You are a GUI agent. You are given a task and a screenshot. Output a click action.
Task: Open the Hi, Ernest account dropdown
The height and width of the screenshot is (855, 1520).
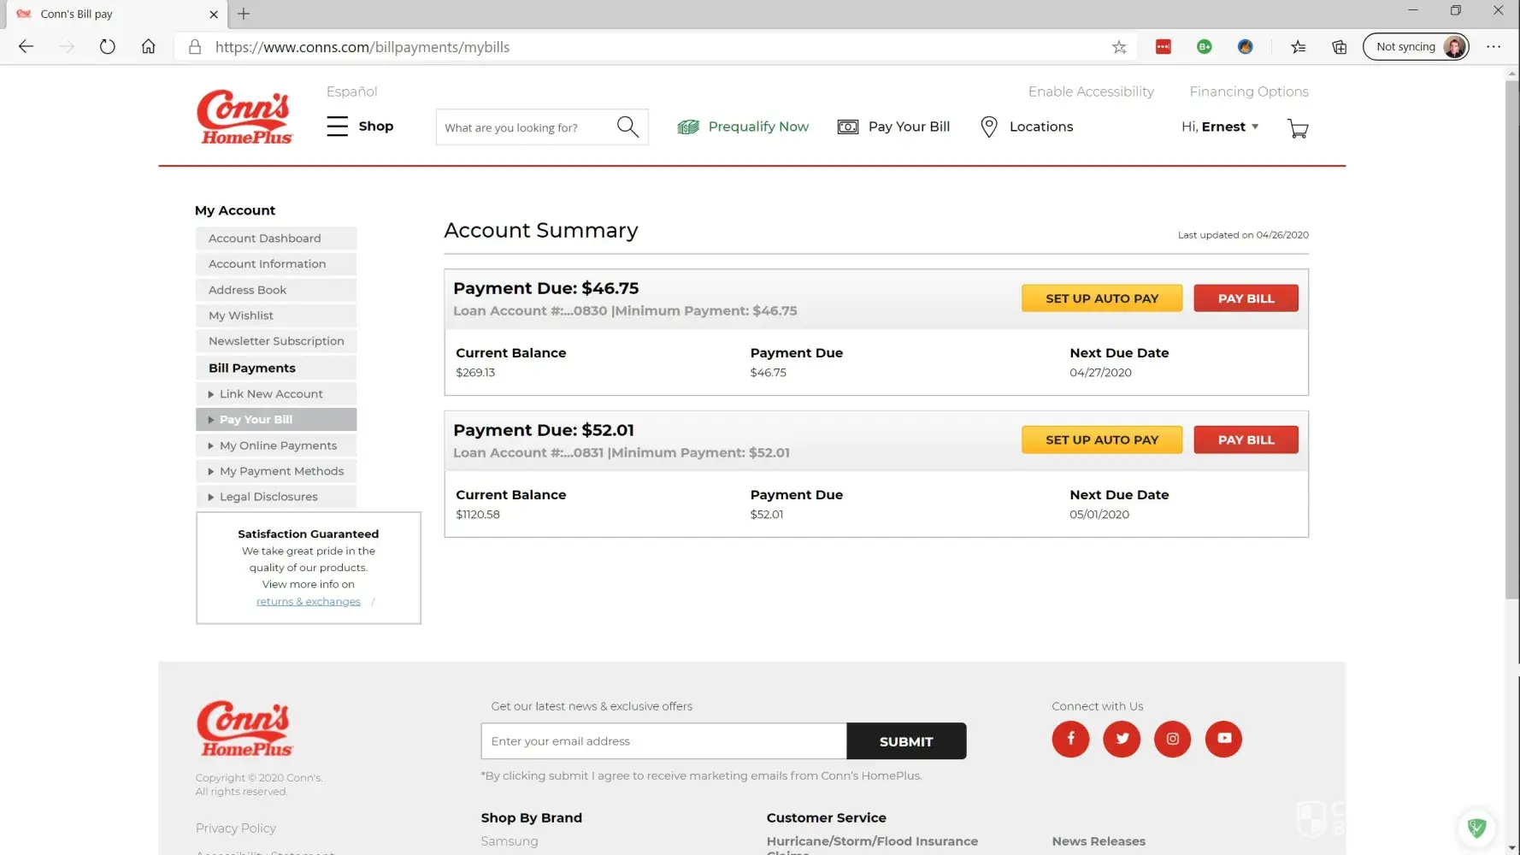pos(1220,127)
